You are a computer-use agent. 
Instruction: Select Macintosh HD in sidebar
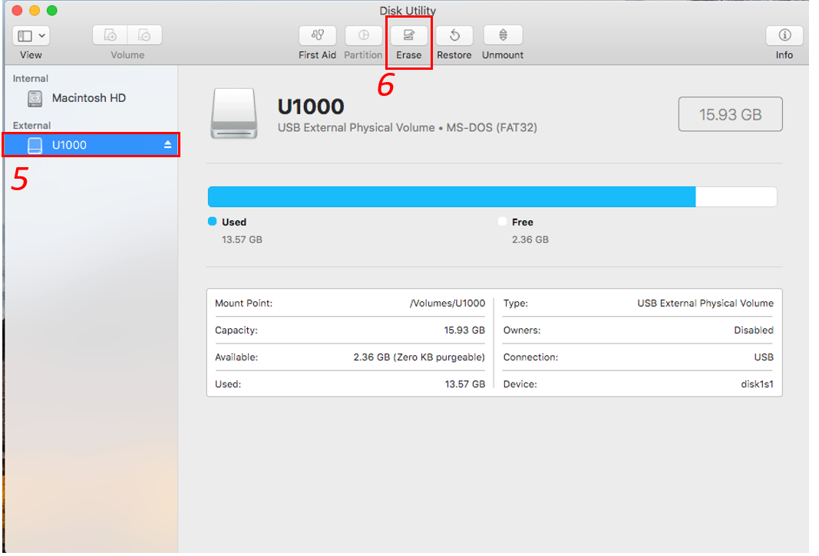(x=91, y=98)
